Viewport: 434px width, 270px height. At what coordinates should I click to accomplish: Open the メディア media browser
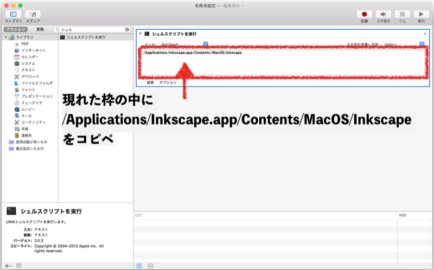pyautogui.click(x=33, y=15)
